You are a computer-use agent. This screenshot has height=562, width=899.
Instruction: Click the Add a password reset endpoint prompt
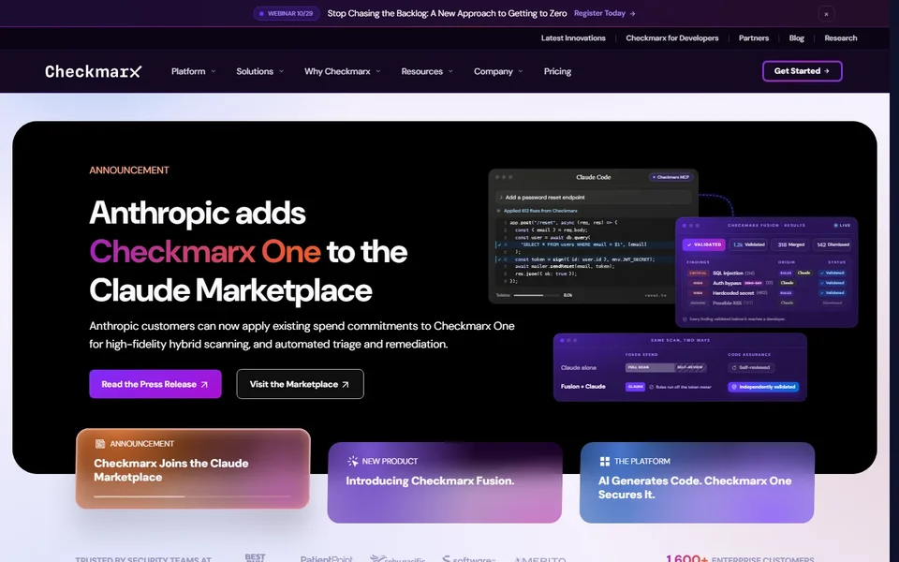(x=593, y=198)
